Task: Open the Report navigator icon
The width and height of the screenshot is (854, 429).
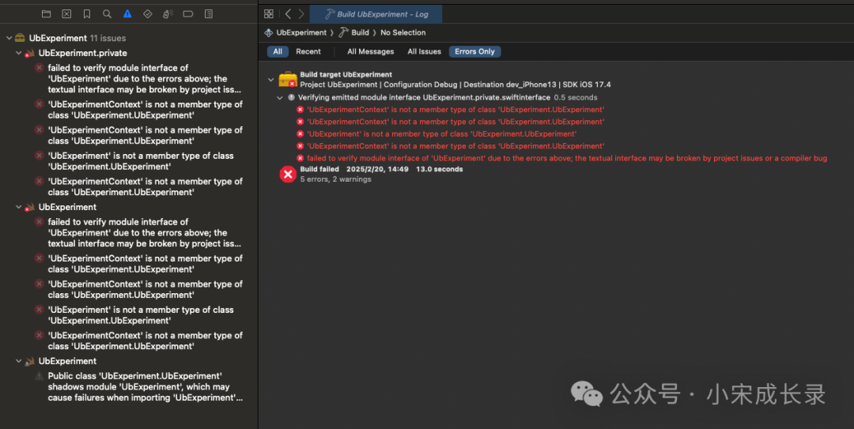Action: point(208,14)
